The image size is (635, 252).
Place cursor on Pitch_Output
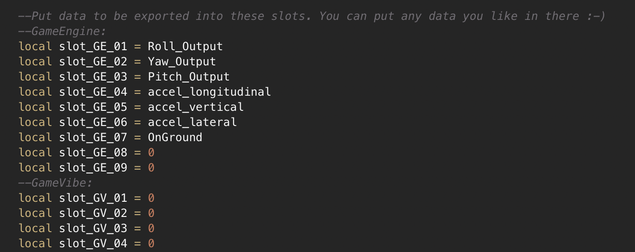click(189, 77)
